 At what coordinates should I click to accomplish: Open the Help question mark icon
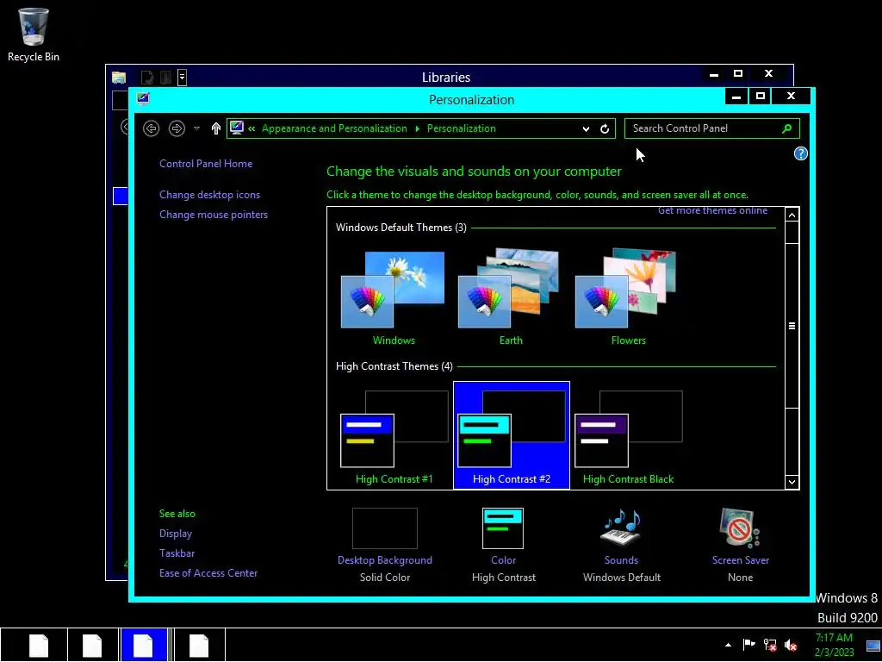click(800, 153)
